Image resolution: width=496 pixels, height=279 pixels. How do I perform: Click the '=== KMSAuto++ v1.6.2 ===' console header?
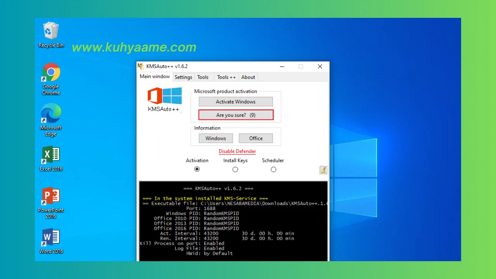click(218, 188)
